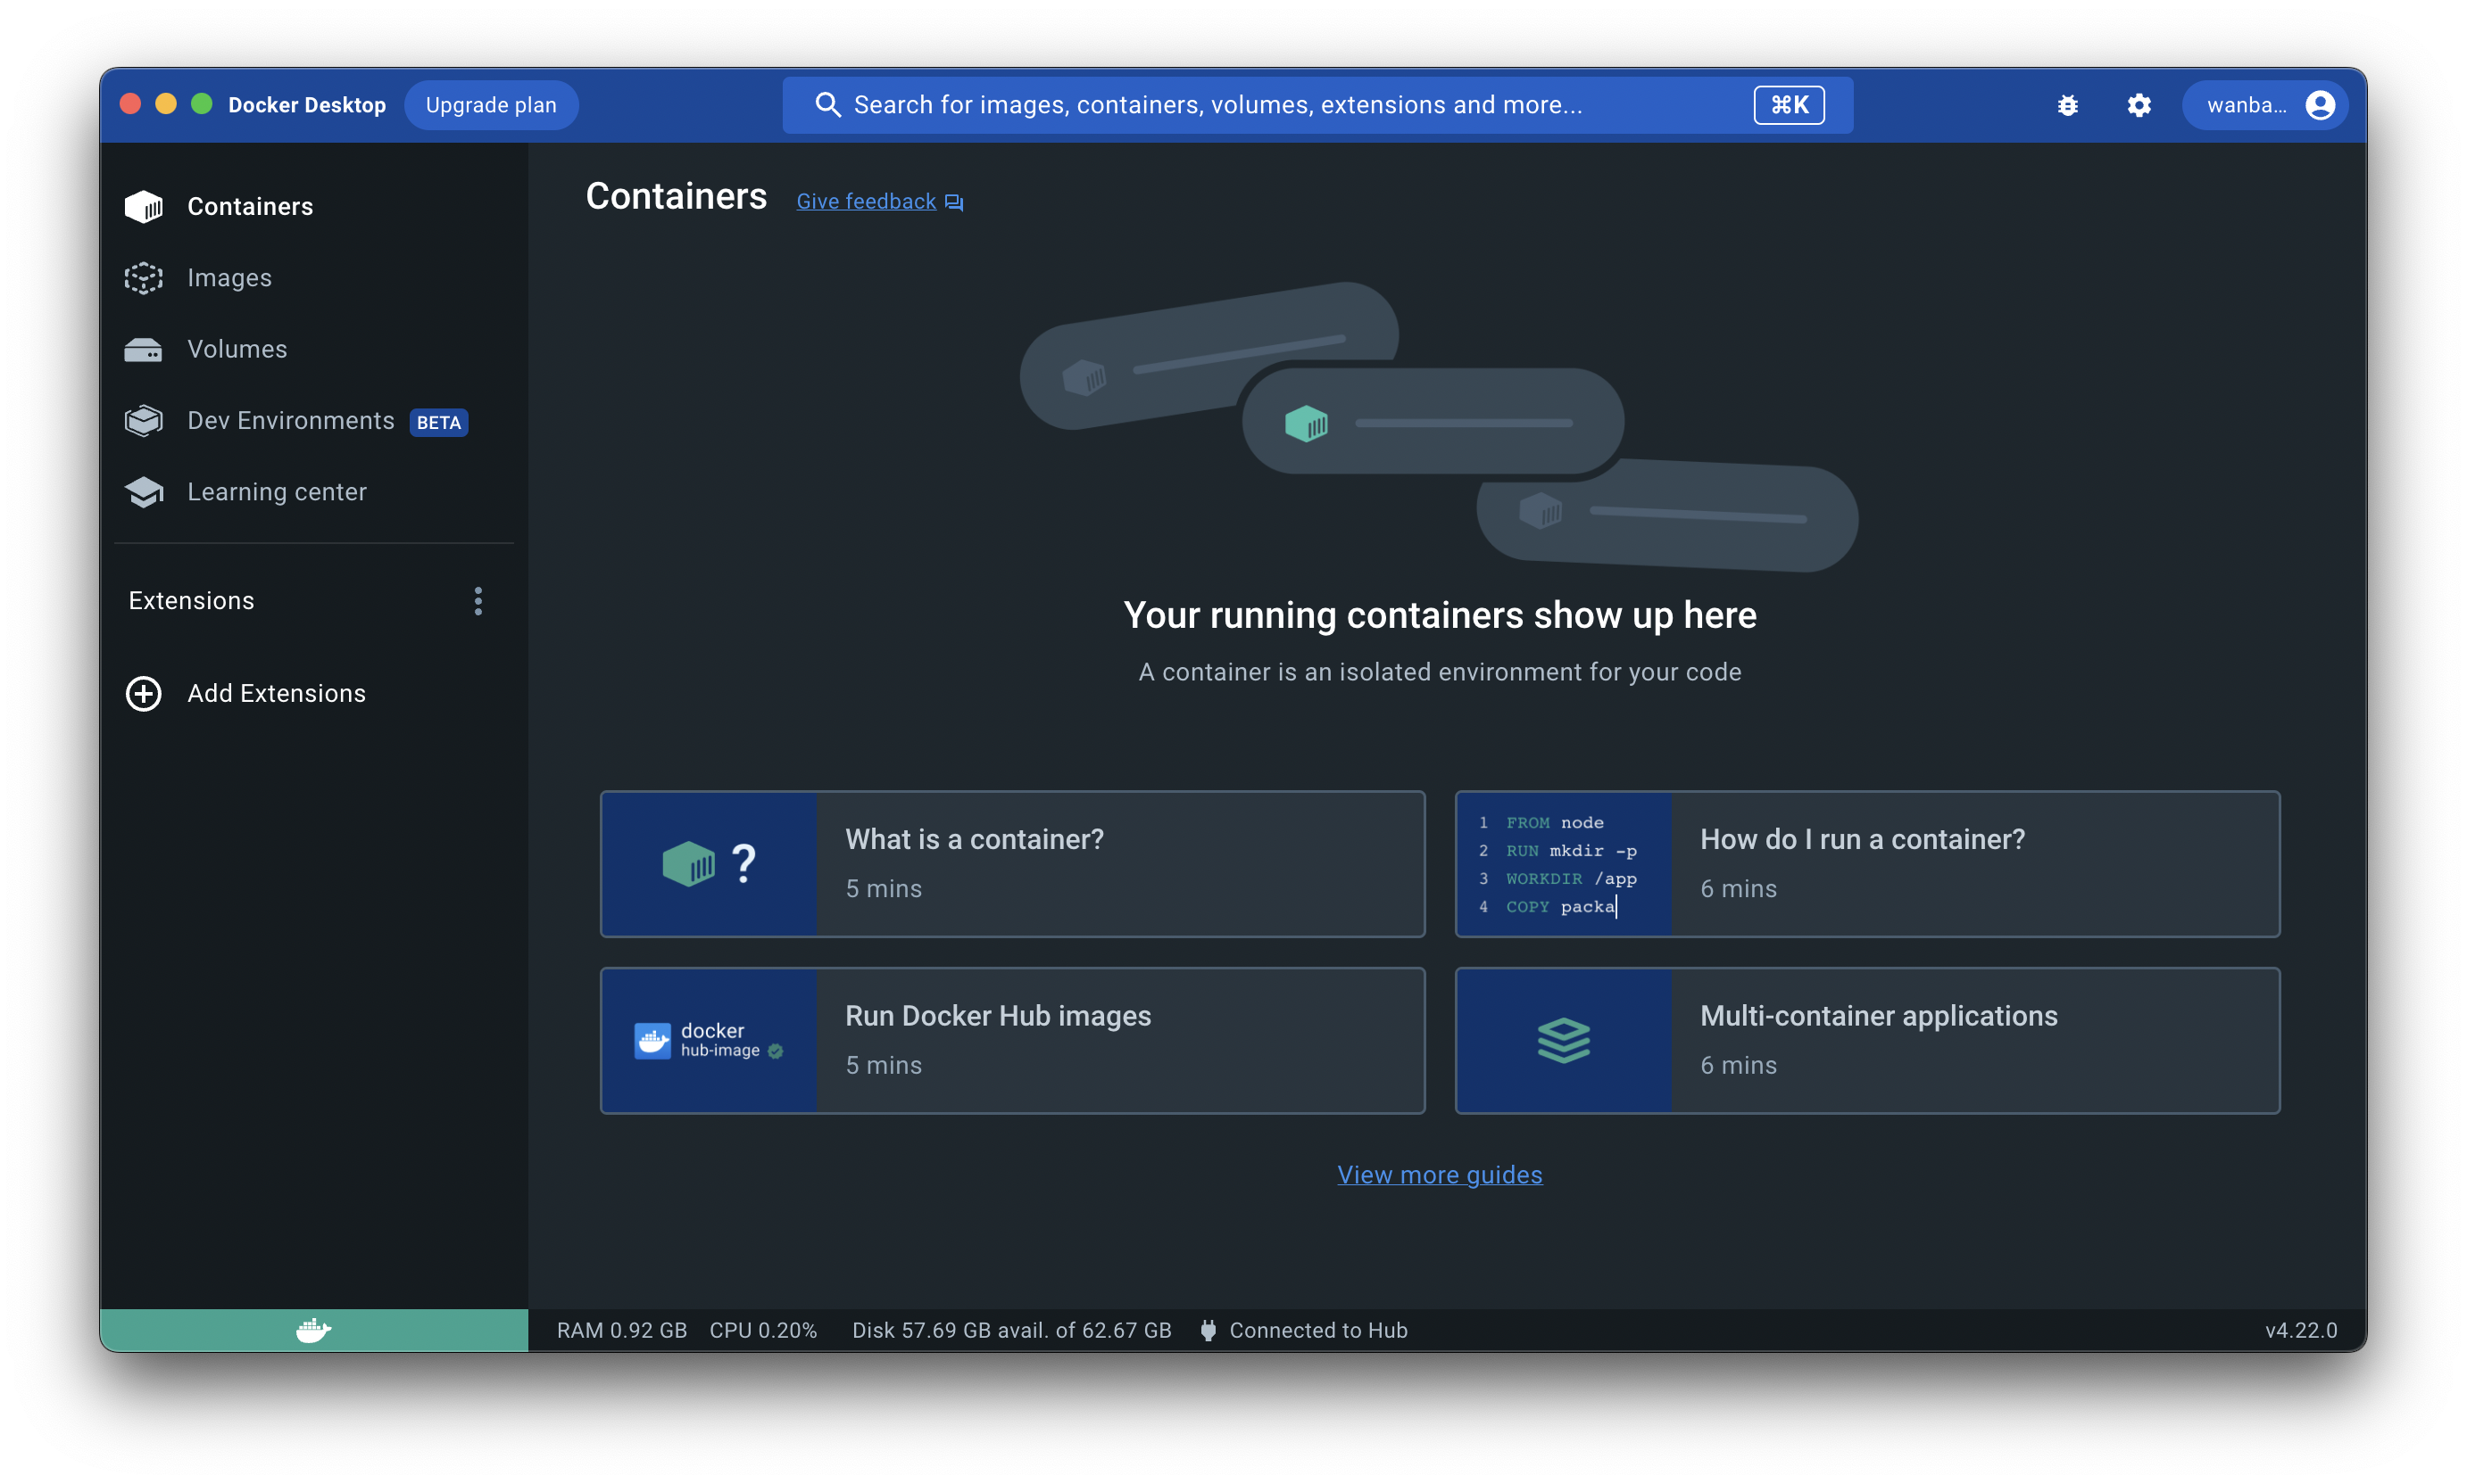Click the Docker whale icon in the status bar
This screenshot has height=1484, width=2467.
(313, 1330)
